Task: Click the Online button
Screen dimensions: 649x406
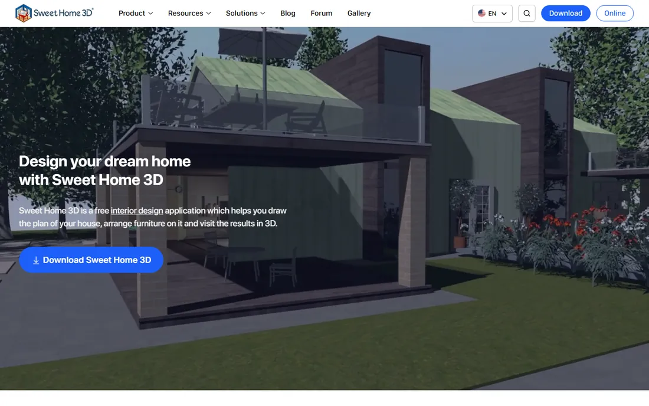Action: [615, 13]
